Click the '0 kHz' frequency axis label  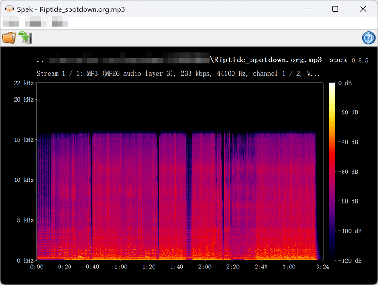[x=26, y=260]
